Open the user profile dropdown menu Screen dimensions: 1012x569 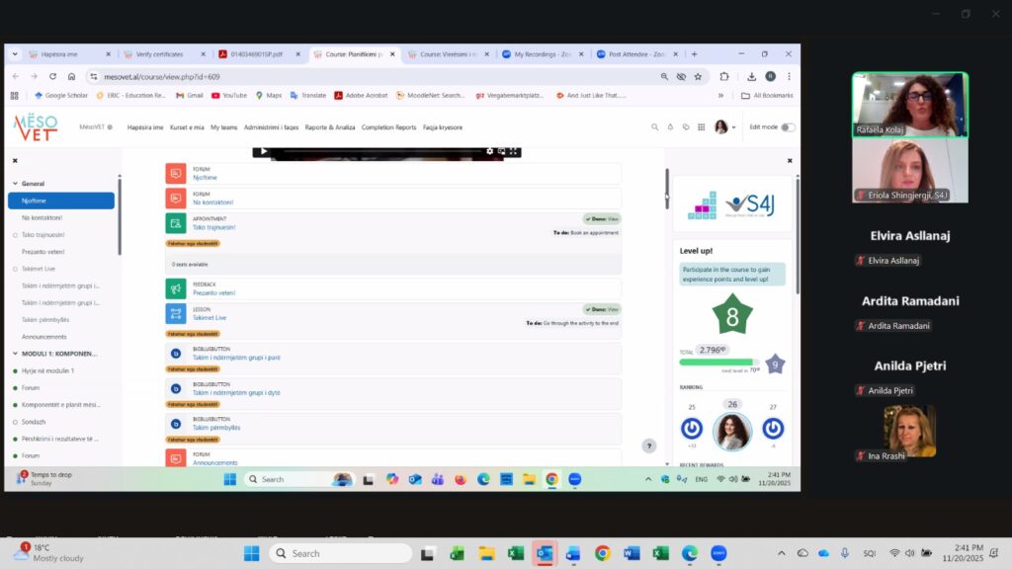[725, 127]
